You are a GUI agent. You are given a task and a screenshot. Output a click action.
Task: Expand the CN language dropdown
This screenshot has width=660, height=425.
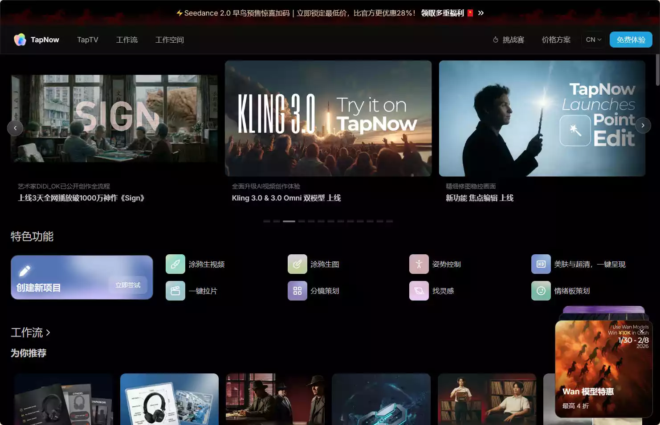594,40
